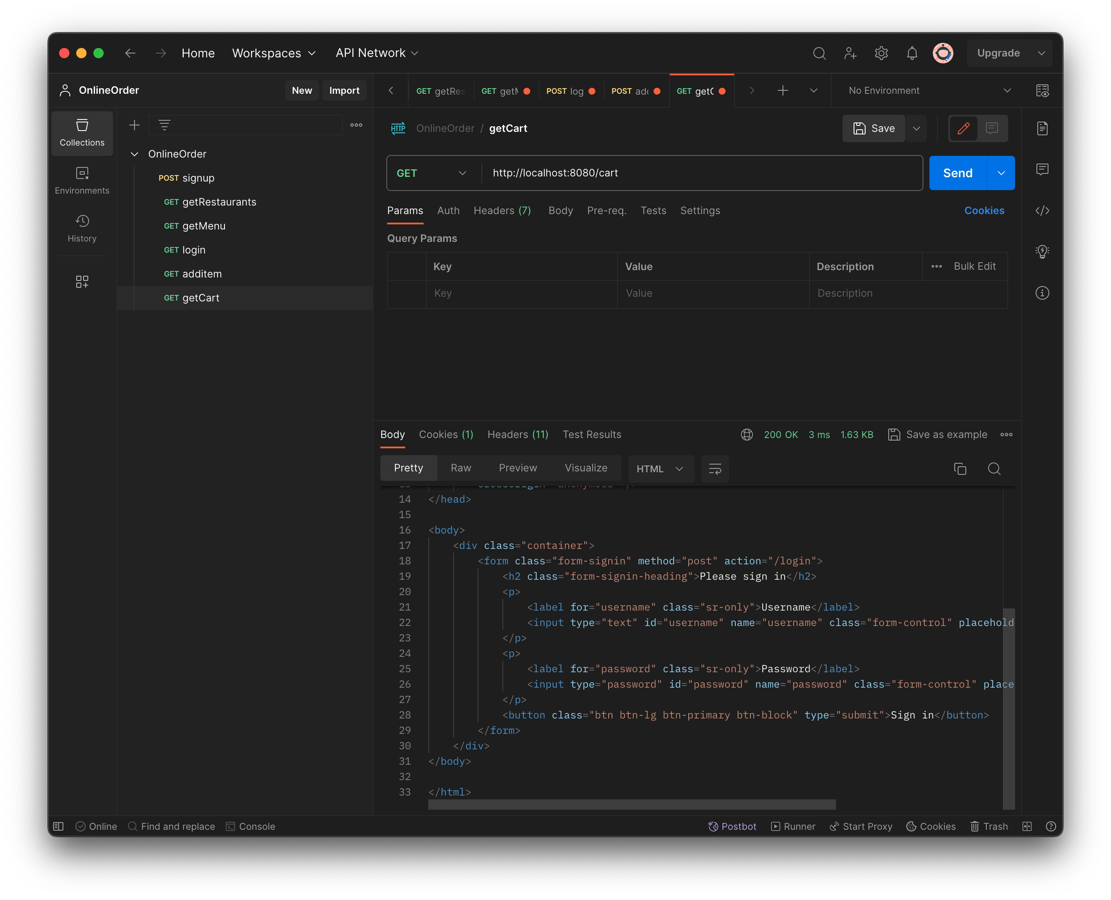Click the Settings gear icon
This screenshot has width=1111, height=900.
click(x=880, y=52)
